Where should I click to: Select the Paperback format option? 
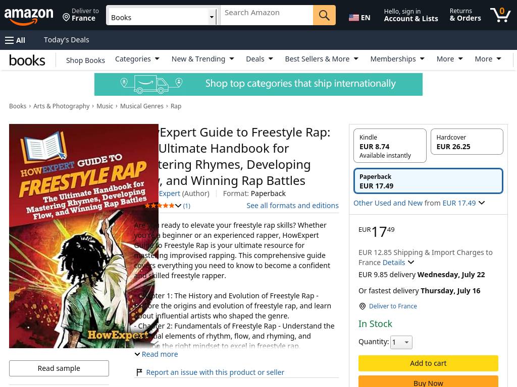click(428, 181)
